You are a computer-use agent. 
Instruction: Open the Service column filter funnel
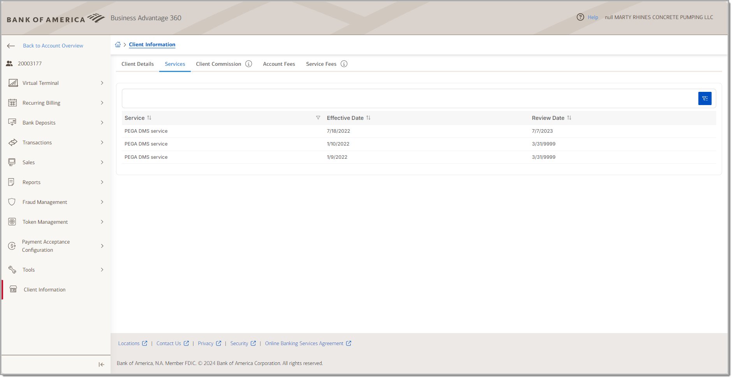point(318,118)
